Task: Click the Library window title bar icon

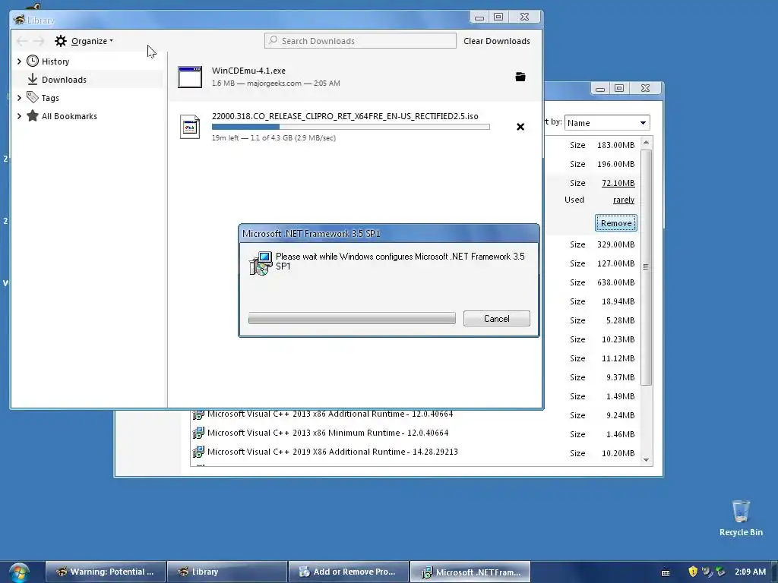Action: click(x=19, y=20)
